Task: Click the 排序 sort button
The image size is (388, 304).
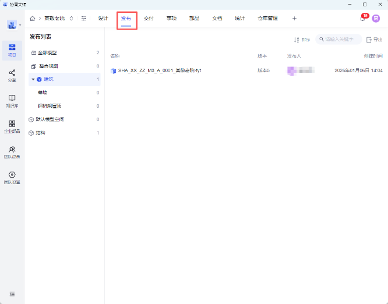Action: click(302, 40)
